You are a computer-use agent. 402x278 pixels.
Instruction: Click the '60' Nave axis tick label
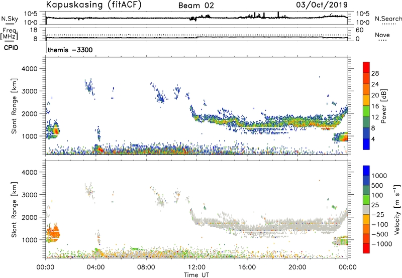point(359,30)
